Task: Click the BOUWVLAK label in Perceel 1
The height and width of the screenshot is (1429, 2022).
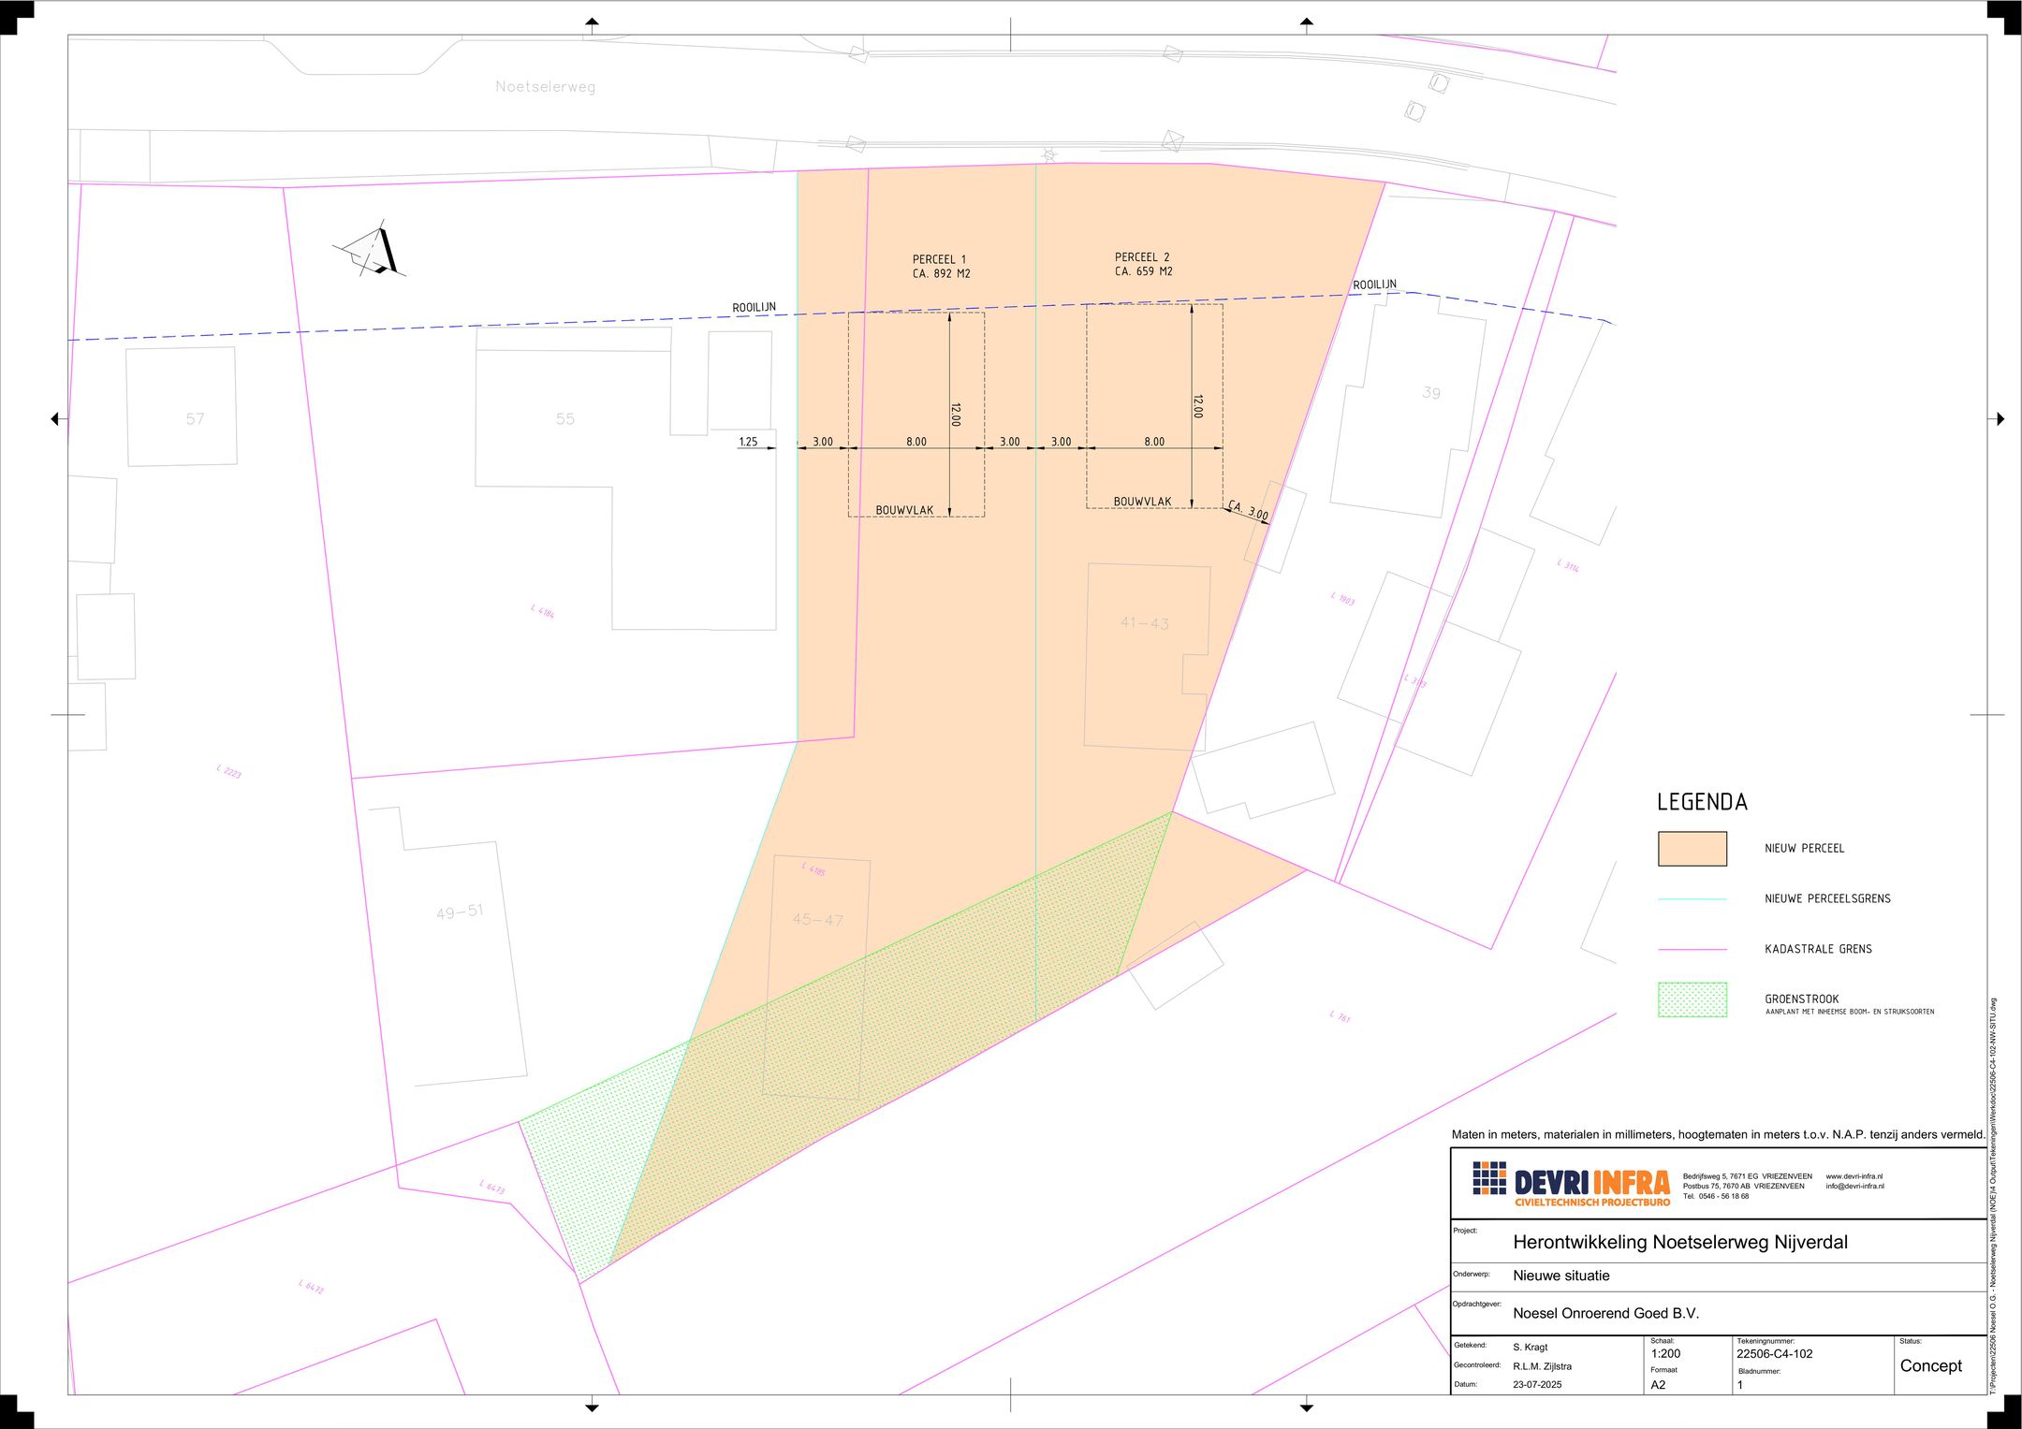Action: pyautogui.click(x=904, y=510)
